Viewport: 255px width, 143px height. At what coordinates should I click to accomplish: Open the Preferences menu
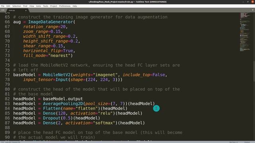click(x=65, y=6)
